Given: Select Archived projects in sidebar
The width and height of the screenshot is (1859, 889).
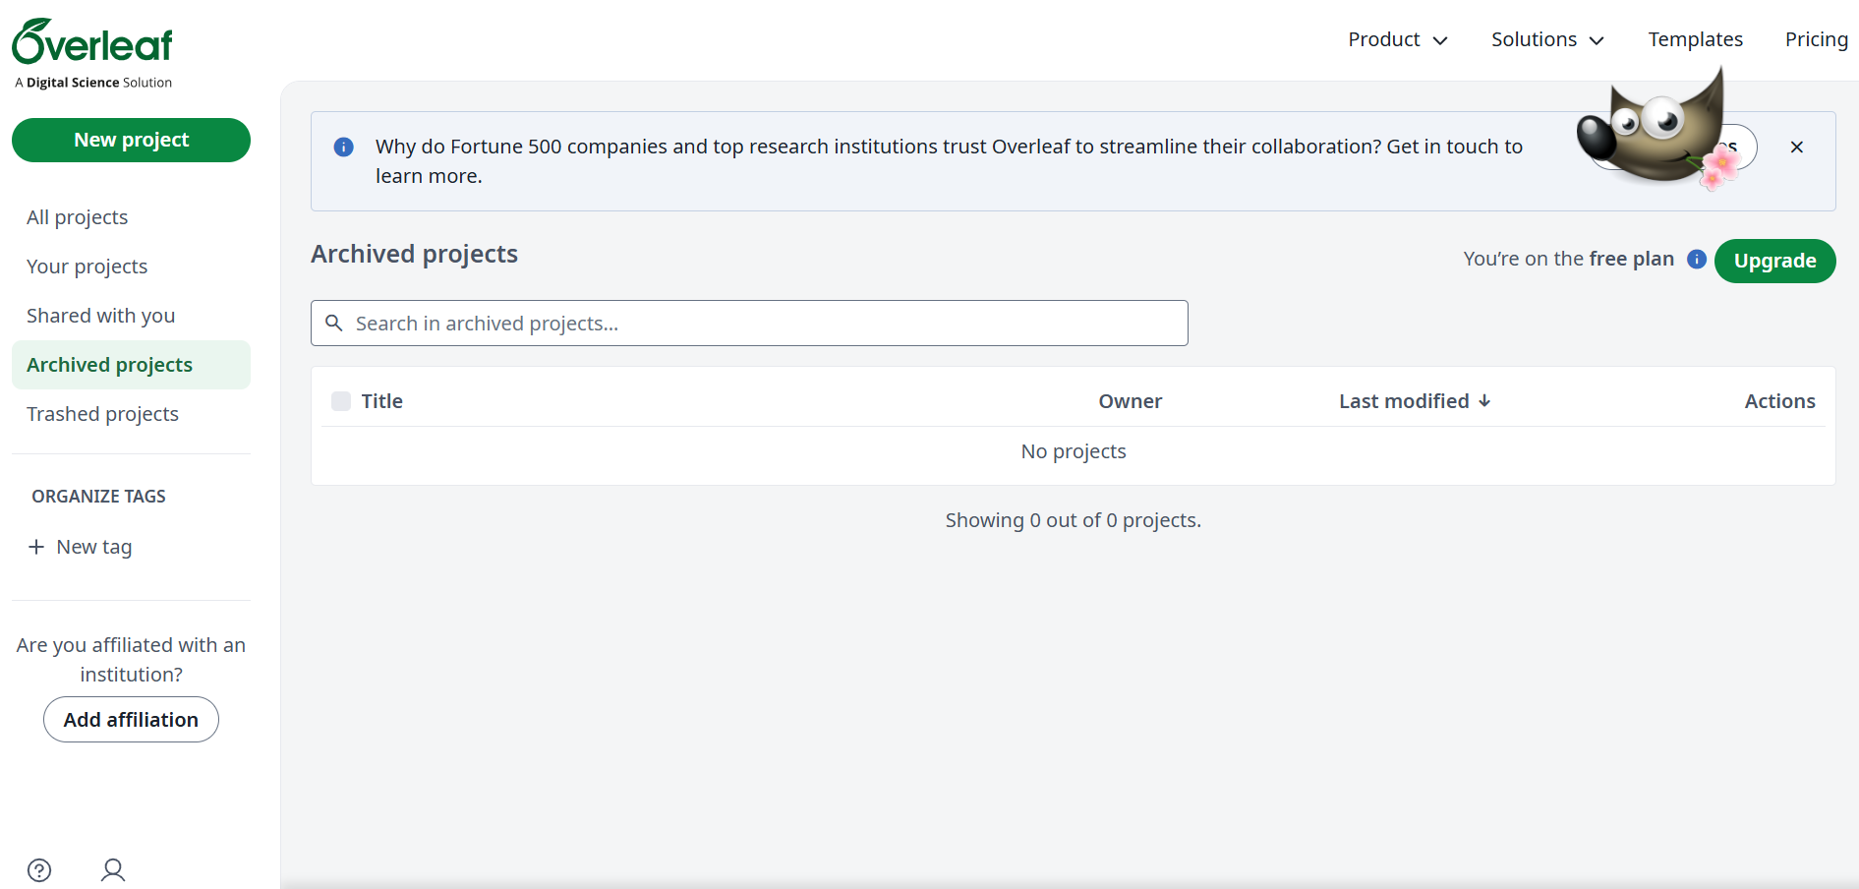Looking at the screenshot, I should tap(131, 365).
